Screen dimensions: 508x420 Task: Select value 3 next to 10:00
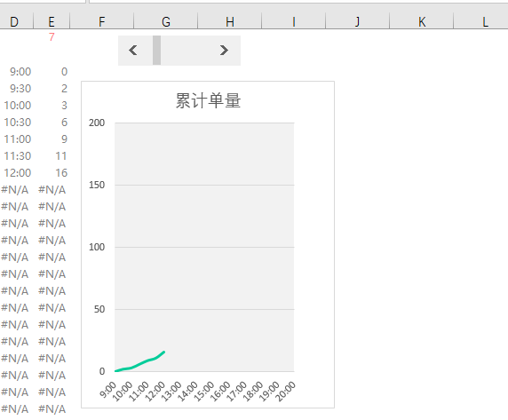tap(64, 106)
